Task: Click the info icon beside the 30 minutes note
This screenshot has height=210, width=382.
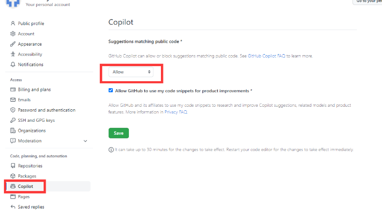Action: click(x=111, y=149)
